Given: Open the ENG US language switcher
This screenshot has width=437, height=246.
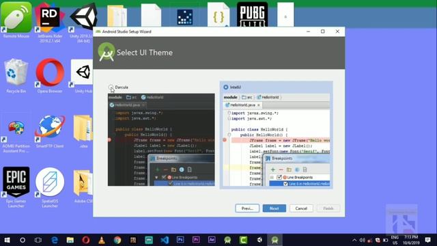Looking at the screenshot, I should click(x=395, y=240).
